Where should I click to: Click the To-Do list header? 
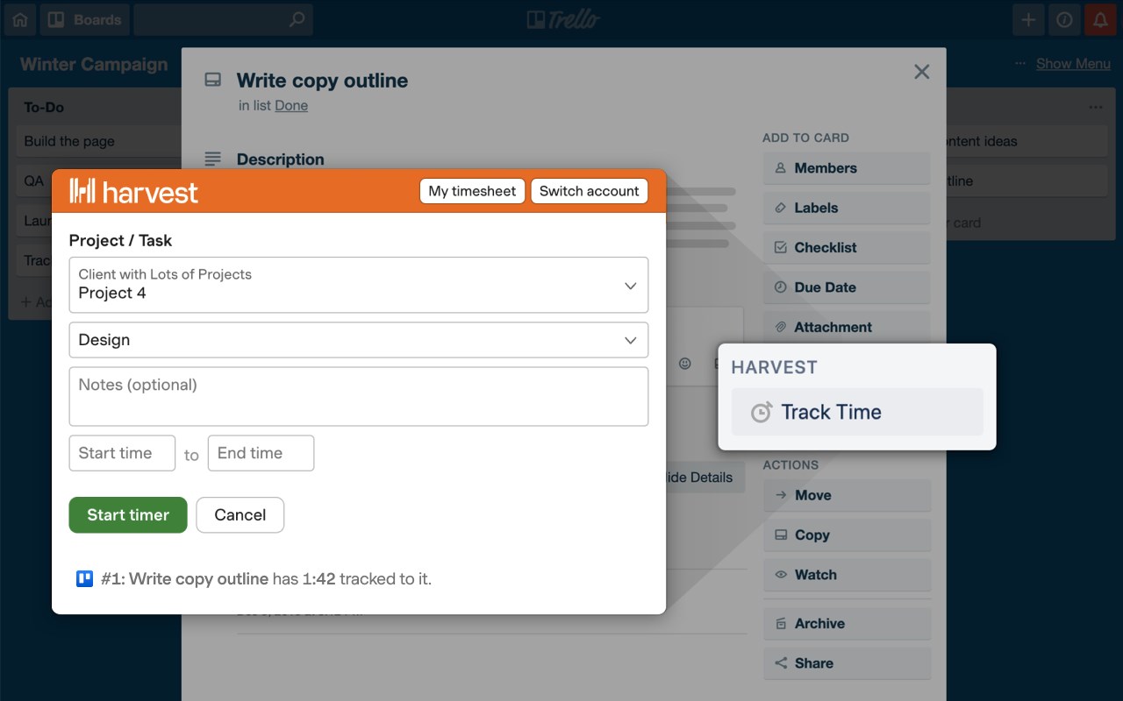point(44,107)
